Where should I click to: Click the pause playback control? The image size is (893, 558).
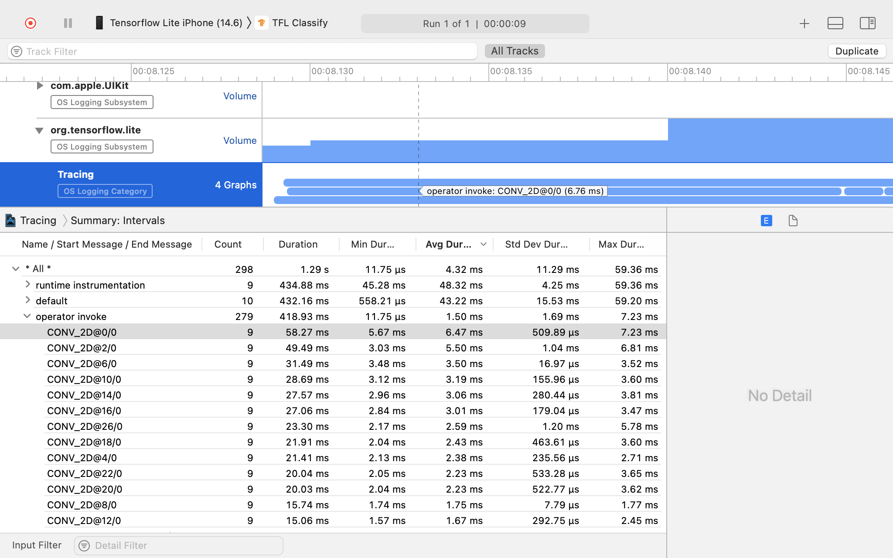(66, 23)
